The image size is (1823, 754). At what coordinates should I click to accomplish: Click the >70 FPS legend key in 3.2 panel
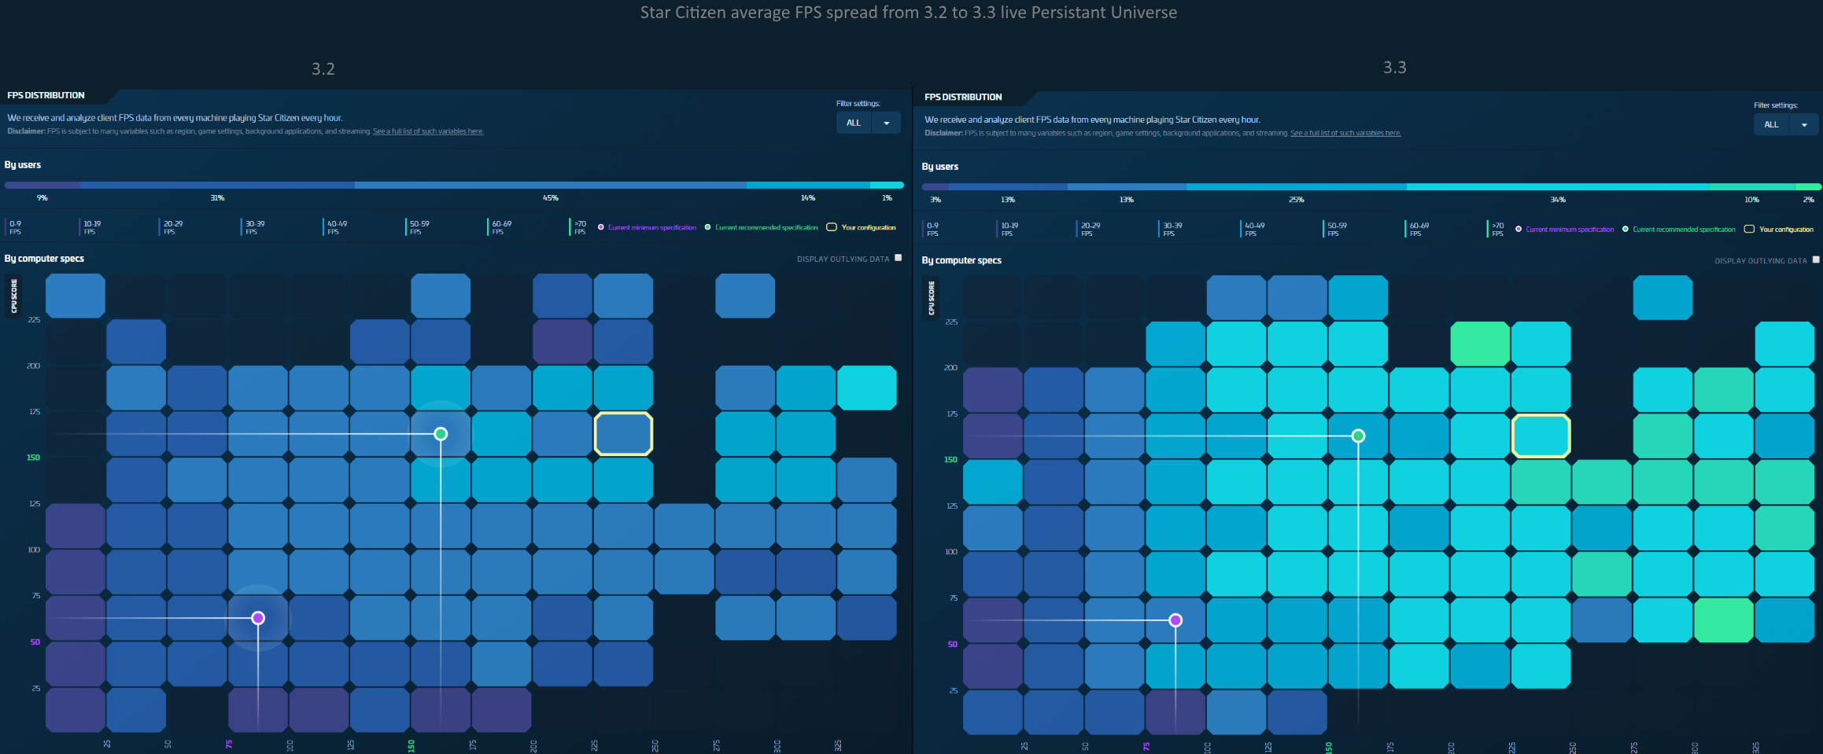click(578, 227)
